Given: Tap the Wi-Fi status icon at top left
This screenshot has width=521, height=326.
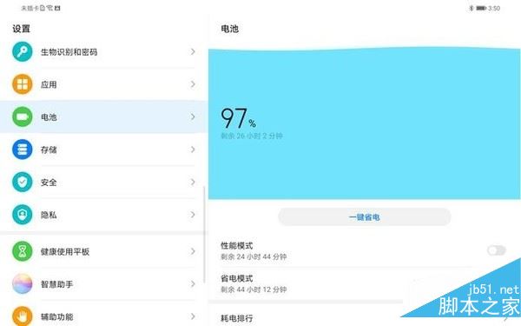Looking at the screenshot, I should (x=49, y=8).
